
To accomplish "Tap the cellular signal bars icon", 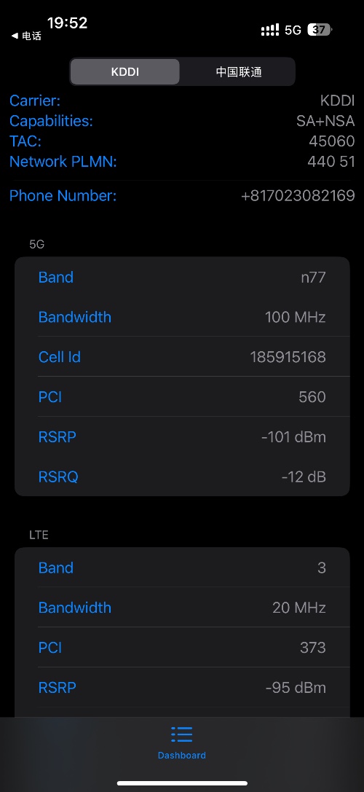I will coord(269,30).
